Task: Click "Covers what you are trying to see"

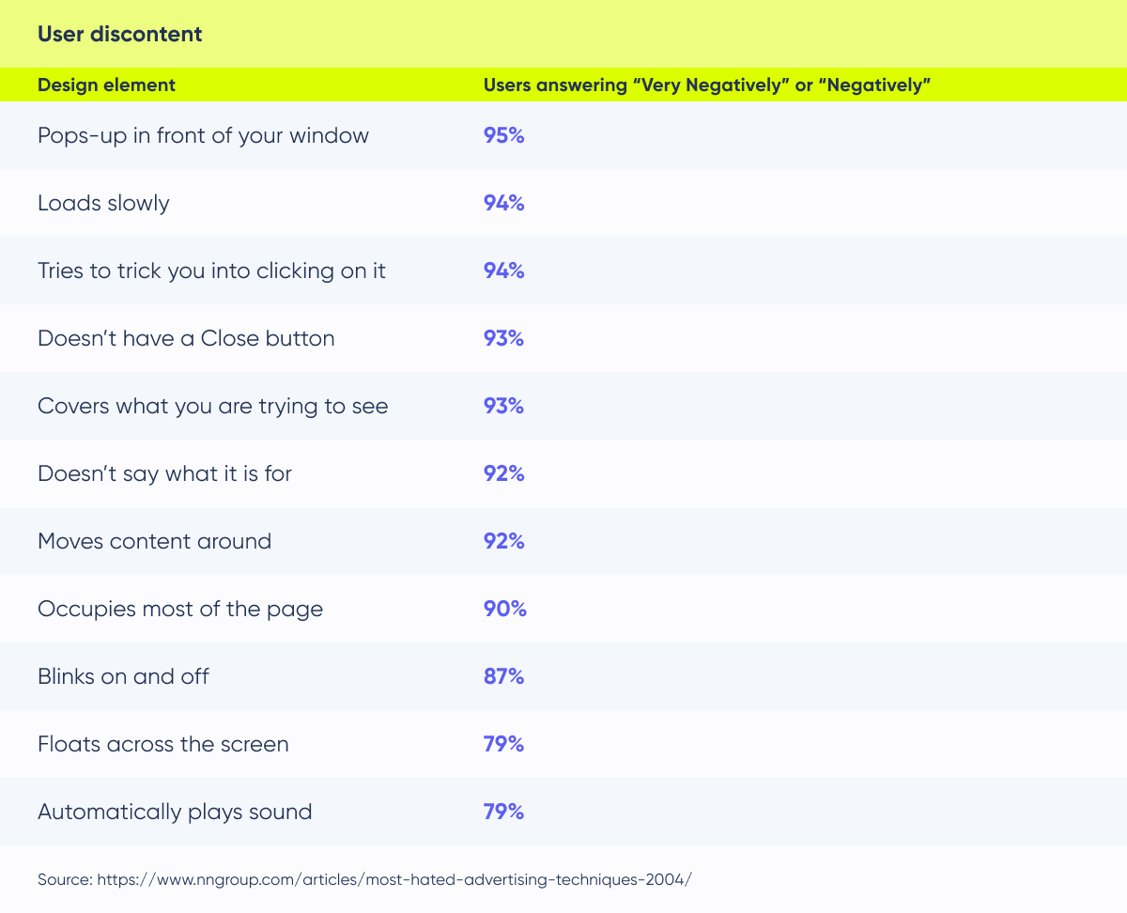Action: (212, 406)
